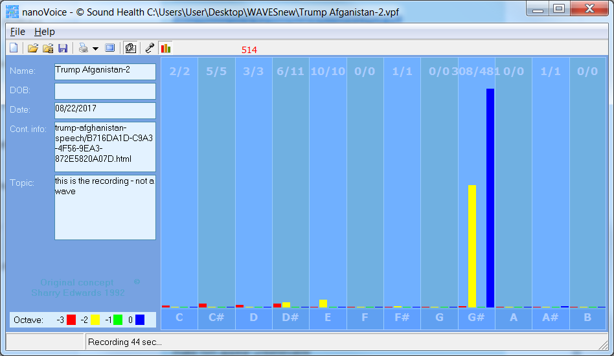Click the Topic text area
Viewport: 614px width, 356px height.
pyautogui.click(x=105, y=207)
